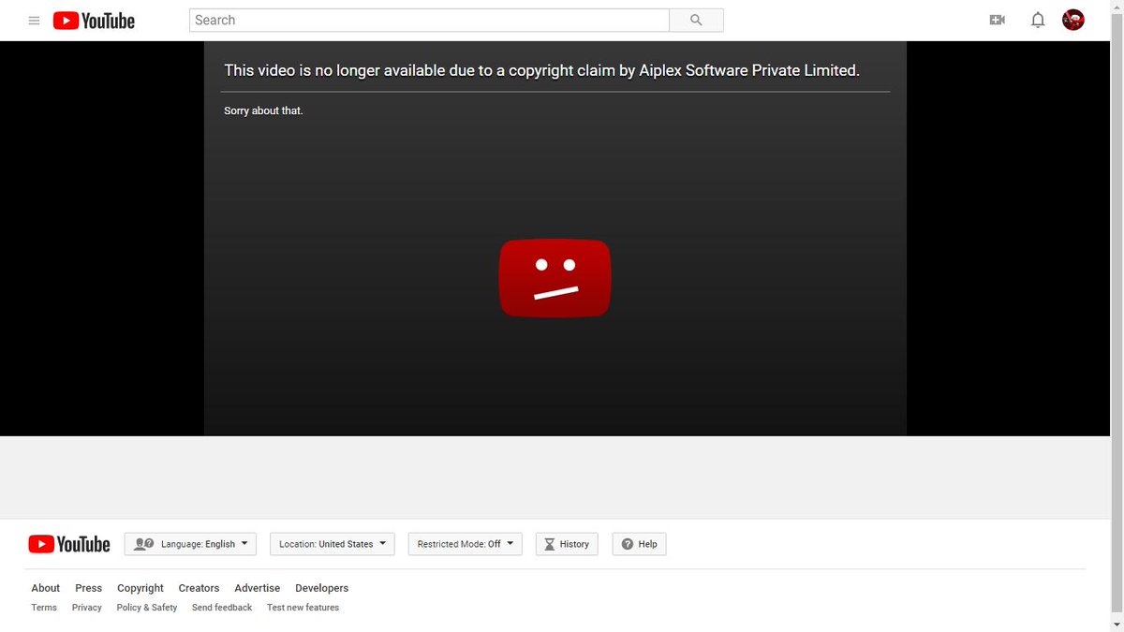Viewport: 1124px width, 632px height.
Task: Open the create video camera icon
Action: 997,20
